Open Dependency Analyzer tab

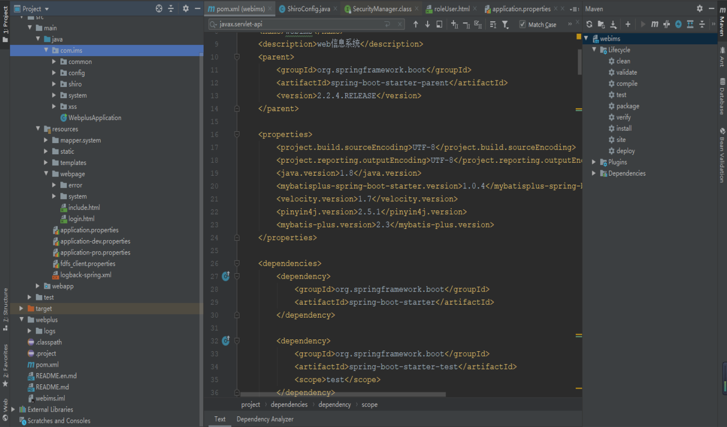[x=265, y=419]
